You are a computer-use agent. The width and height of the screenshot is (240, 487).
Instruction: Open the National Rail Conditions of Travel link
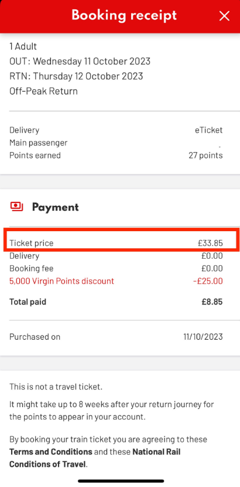pos(95,458)
